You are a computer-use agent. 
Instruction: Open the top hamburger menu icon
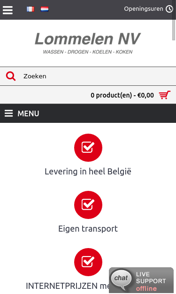pos(8,10)
